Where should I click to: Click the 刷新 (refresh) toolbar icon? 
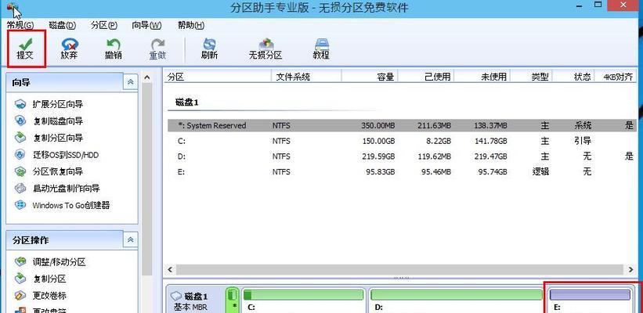(x=210, y=44)
